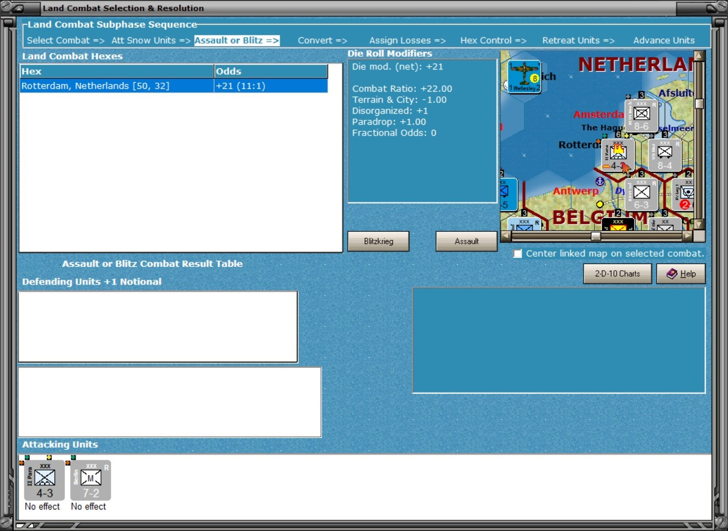Screen dimensions: 728x531
Task: Click the yellow city dot below Antwerp
Action: click(600, 204)
